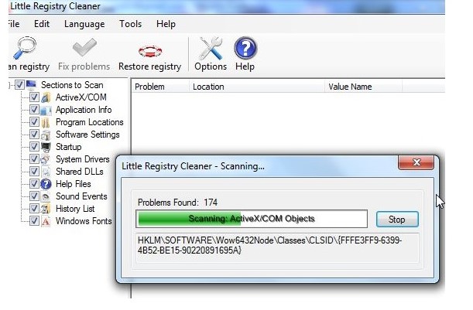Click the scanning progress bar

point(252,219)
